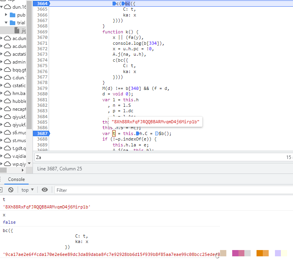
Task: Click the cloud icon beside necapt domain
Action: (7, 109)
